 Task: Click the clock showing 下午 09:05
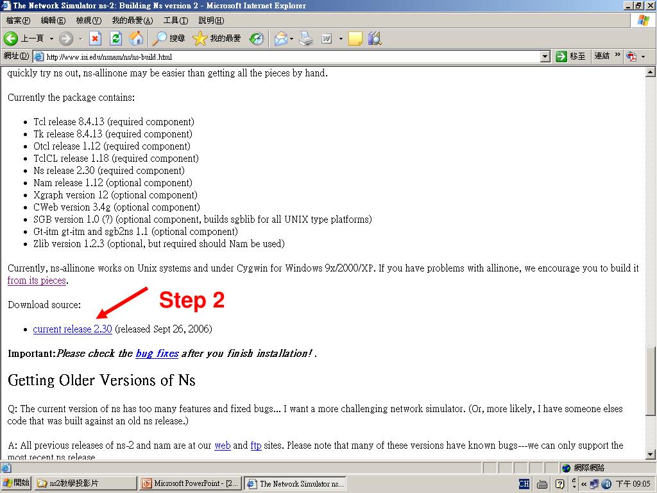pos(633,484)
